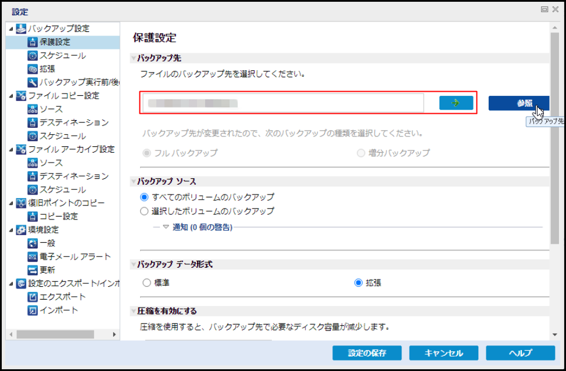Collapse the ファイル アーカイブ設定 tree node
The image size is (566, 371).
(x=12, y=149)
